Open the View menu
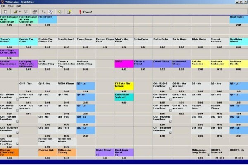The height and width of the screenshot is (165, 248). pos(11,6)
